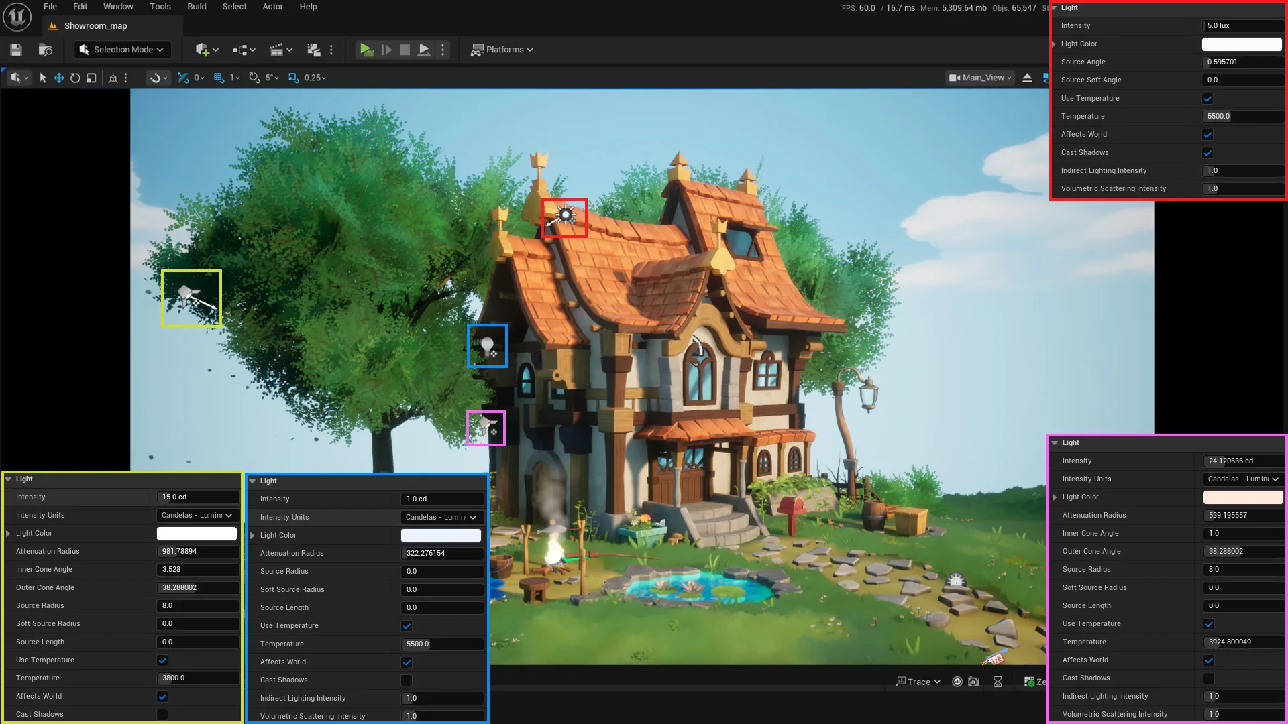Click Light Color swatch in directional light panel
The image size is (1288, 724).
pos(1242,44)
